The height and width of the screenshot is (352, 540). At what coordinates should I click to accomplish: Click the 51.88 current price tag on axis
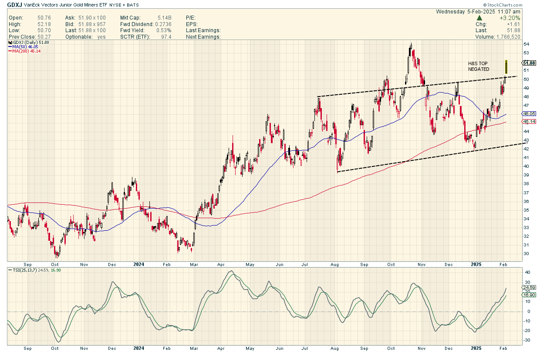(x=529, y=63)
